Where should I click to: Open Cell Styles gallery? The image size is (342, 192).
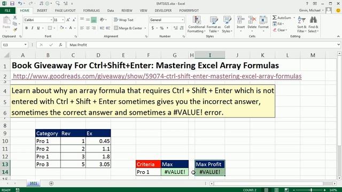pos(227,25)
